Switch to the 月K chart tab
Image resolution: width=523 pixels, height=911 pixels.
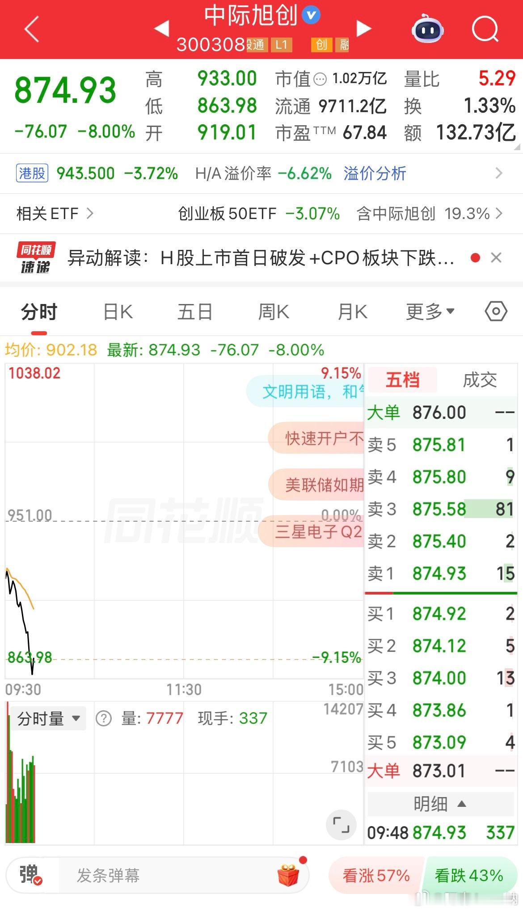[x=352, y=312]
